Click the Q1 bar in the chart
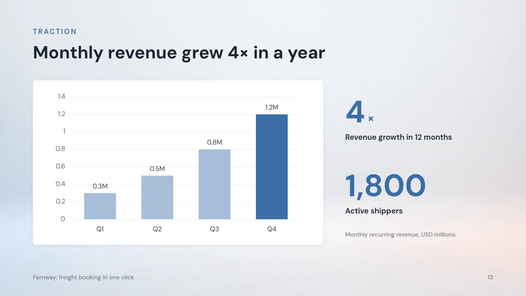526x296 pixels. [100, 206]
